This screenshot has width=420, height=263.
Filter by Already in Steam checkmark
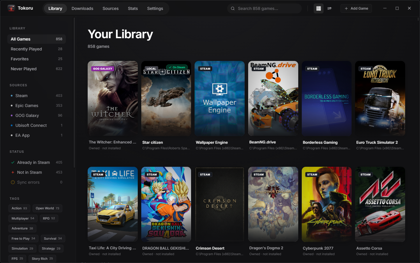(13, 162)
